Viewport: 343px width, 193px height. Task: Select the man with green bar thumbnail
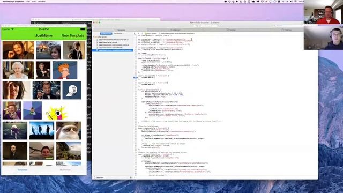[x=42, y=151]
